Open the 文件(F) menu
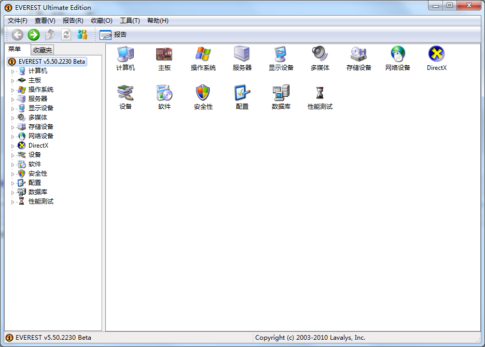485x347 pixels. (x=18, y=21)
